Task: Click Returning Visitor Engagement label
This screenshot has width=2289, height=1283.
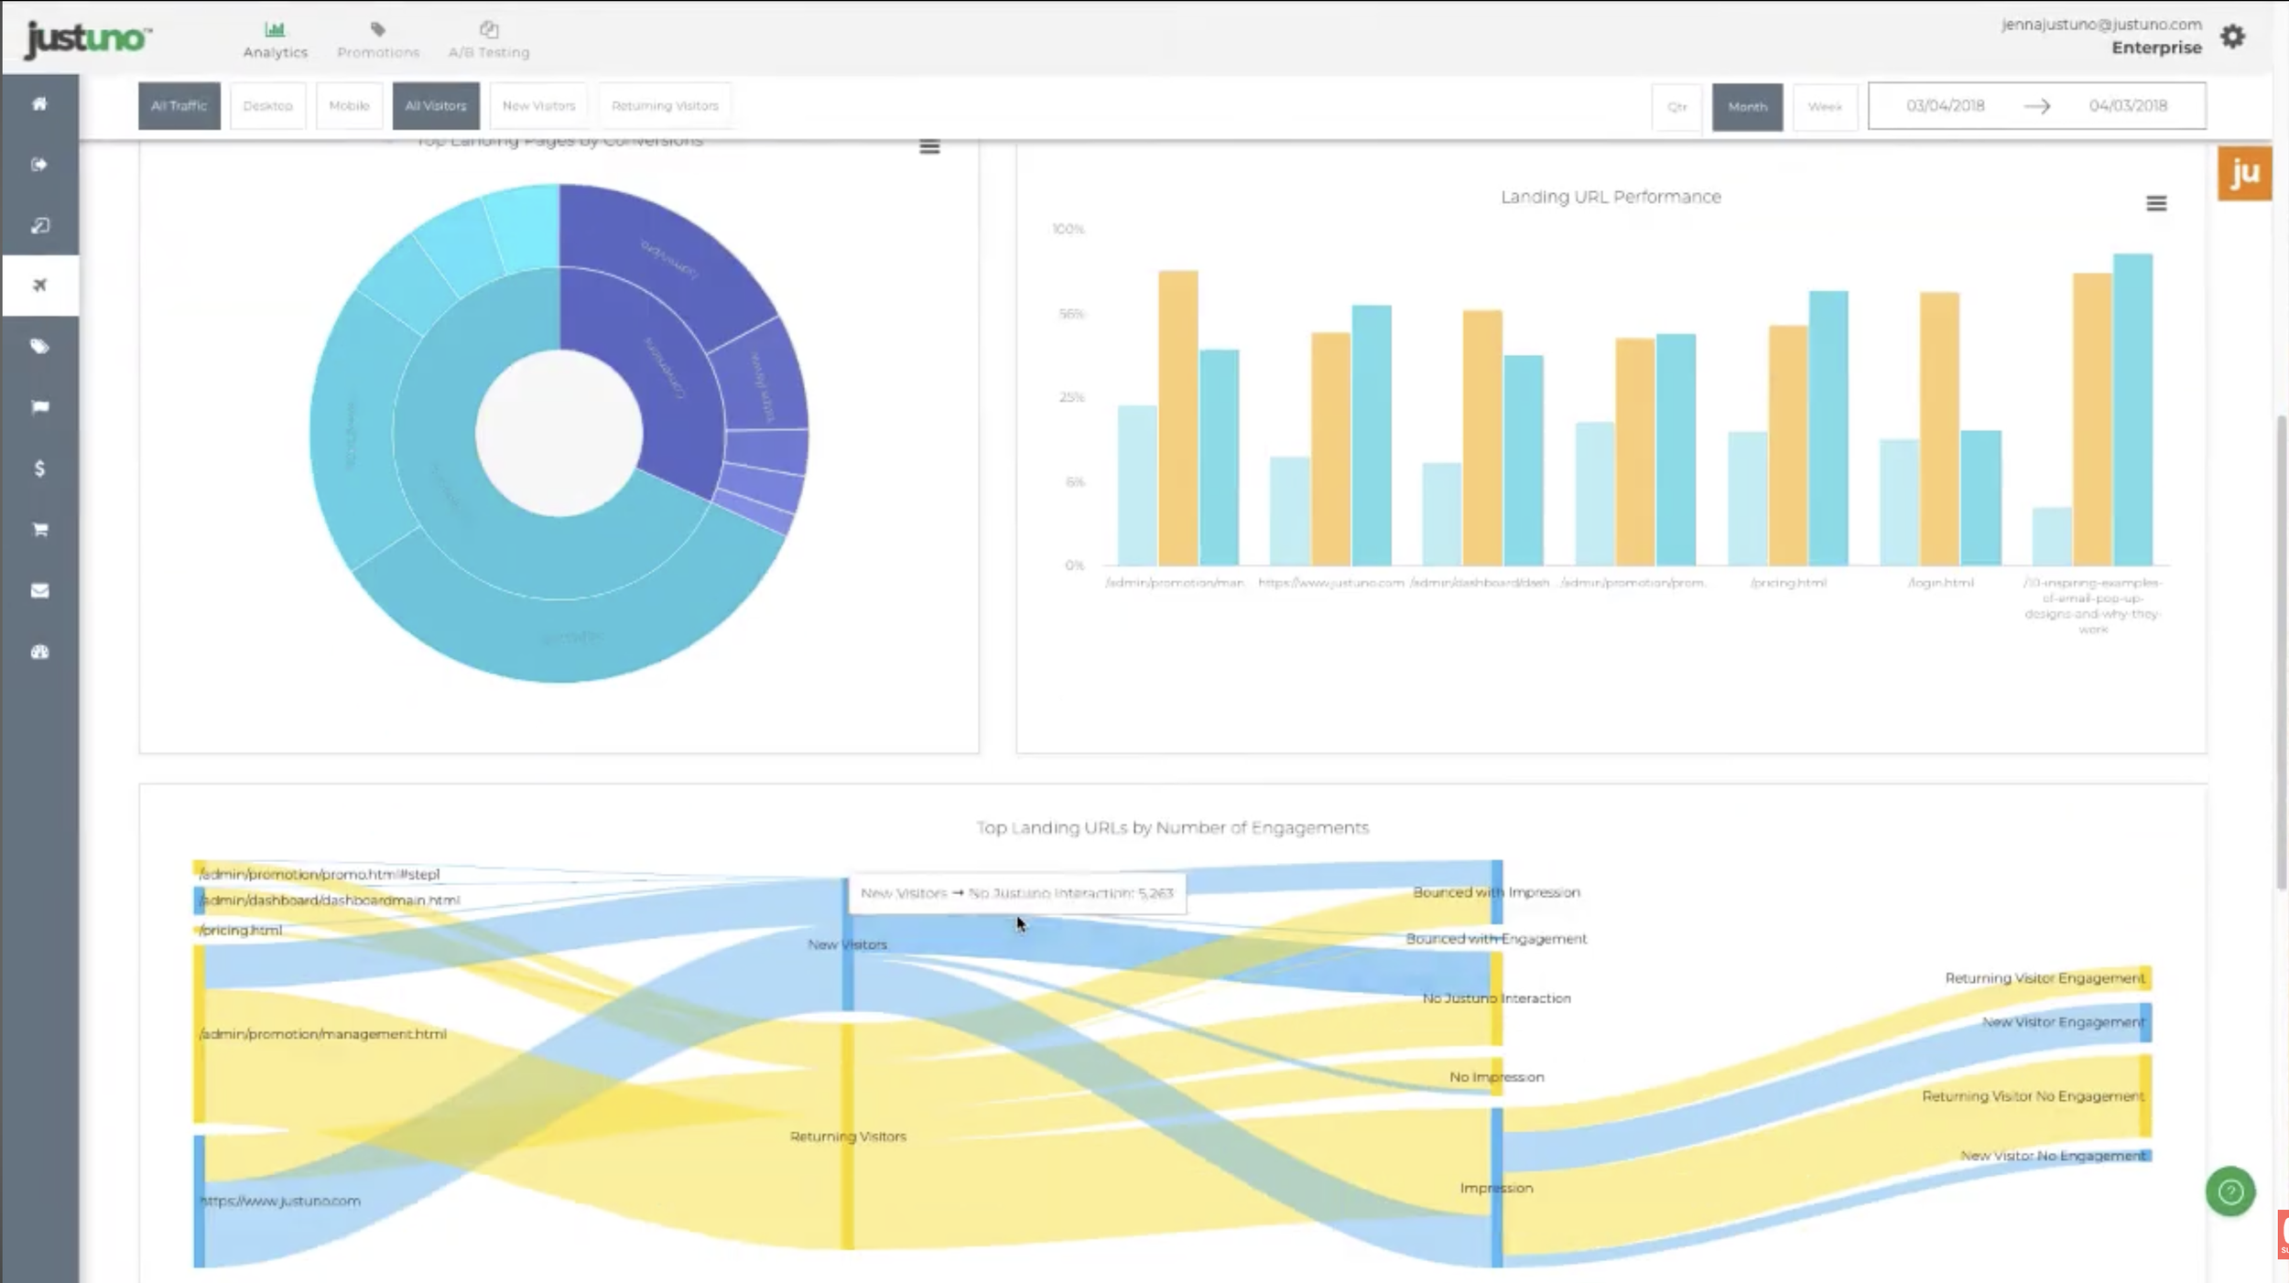Action: 2045,978
